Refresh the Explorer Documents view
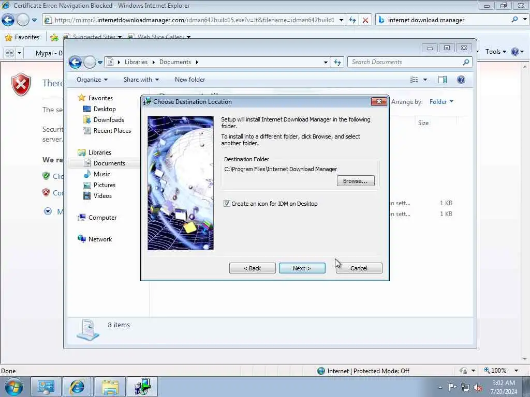The height and width of the screenshot is (397, 530). tap(337, 62)
